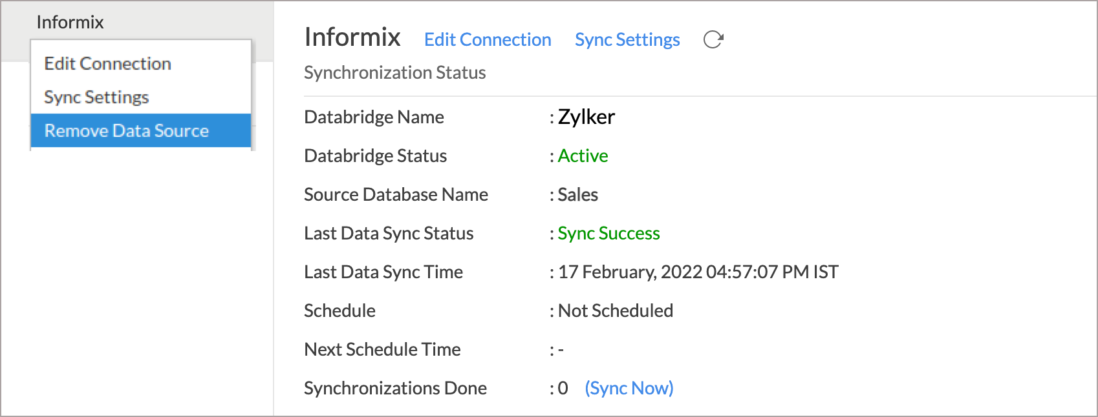Click the Schedule label

339,310
